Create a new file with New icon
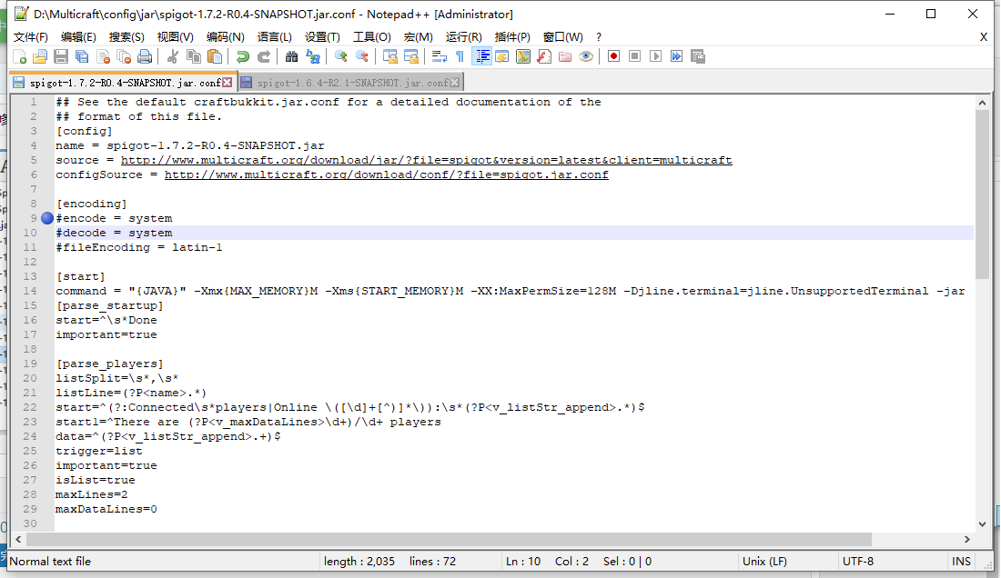 [x=20, y=56]
